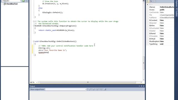Image resolution: width=178 pixels, height=100 pixels.
Task: Select the IsInjected property row
Action: pos(162,23)
